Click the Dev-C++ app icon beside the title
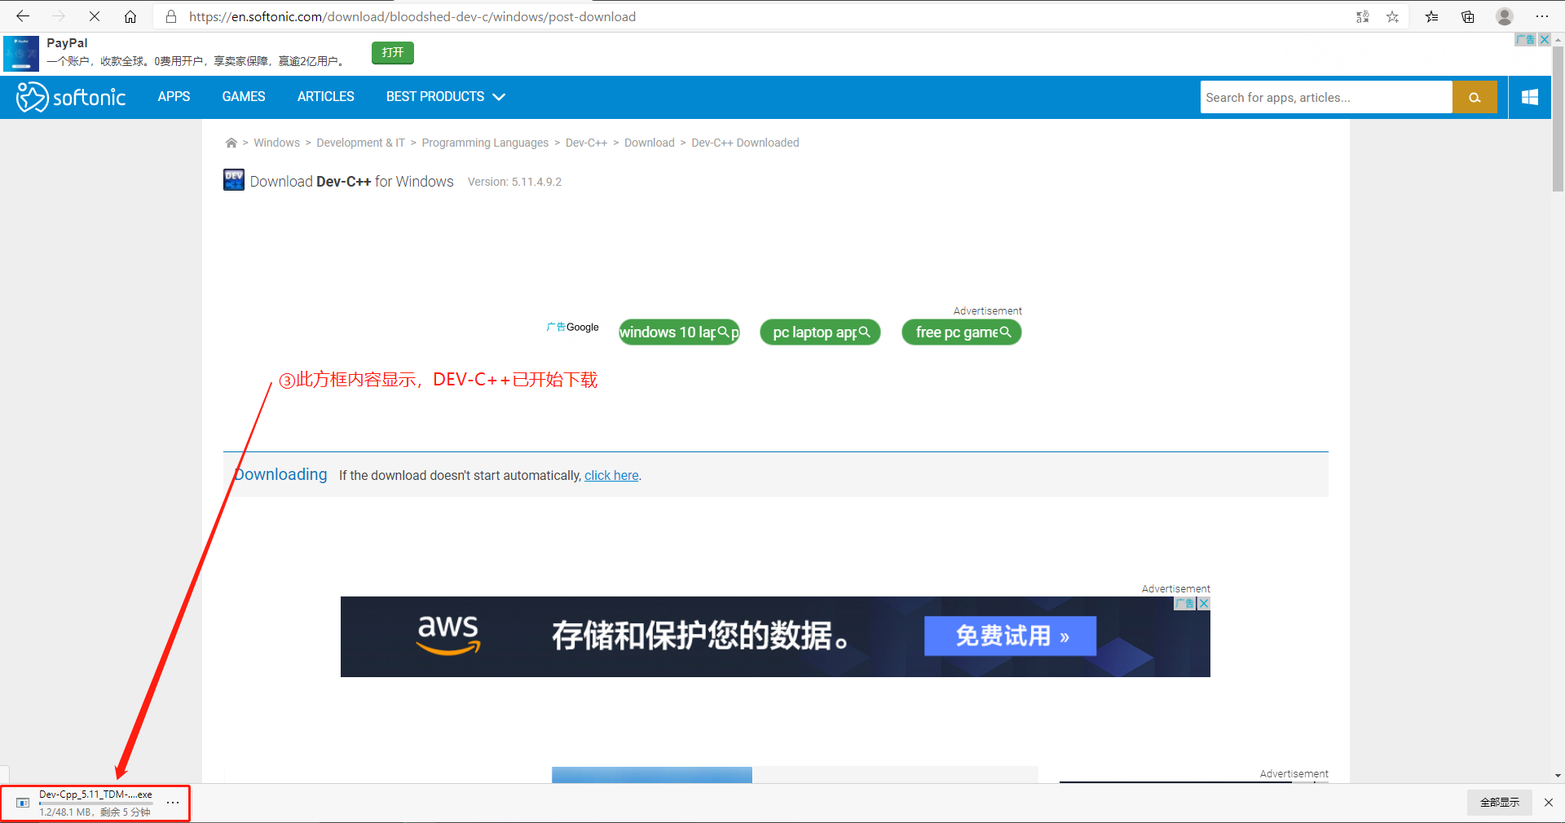Image resolution: width=1565 pixels, height=823 pixels. pyautogui.click(x=233, y=180)
